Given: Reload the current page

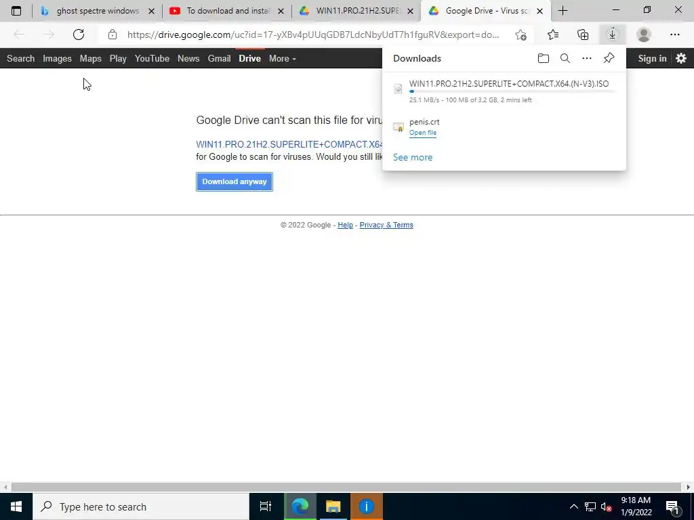Looking at the screenshot, I should [x=79, y=35].
